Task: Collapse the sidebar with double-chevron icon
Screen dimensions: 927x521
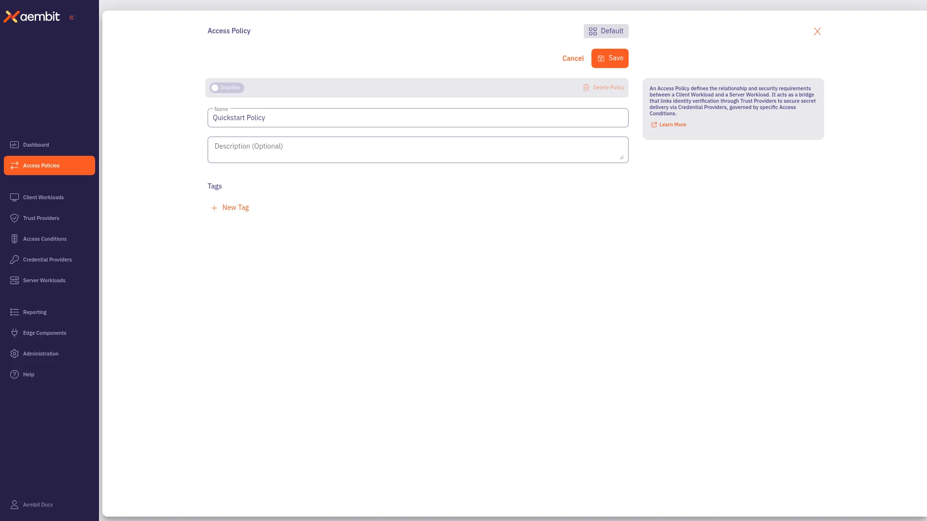Action: click(71, 17)
